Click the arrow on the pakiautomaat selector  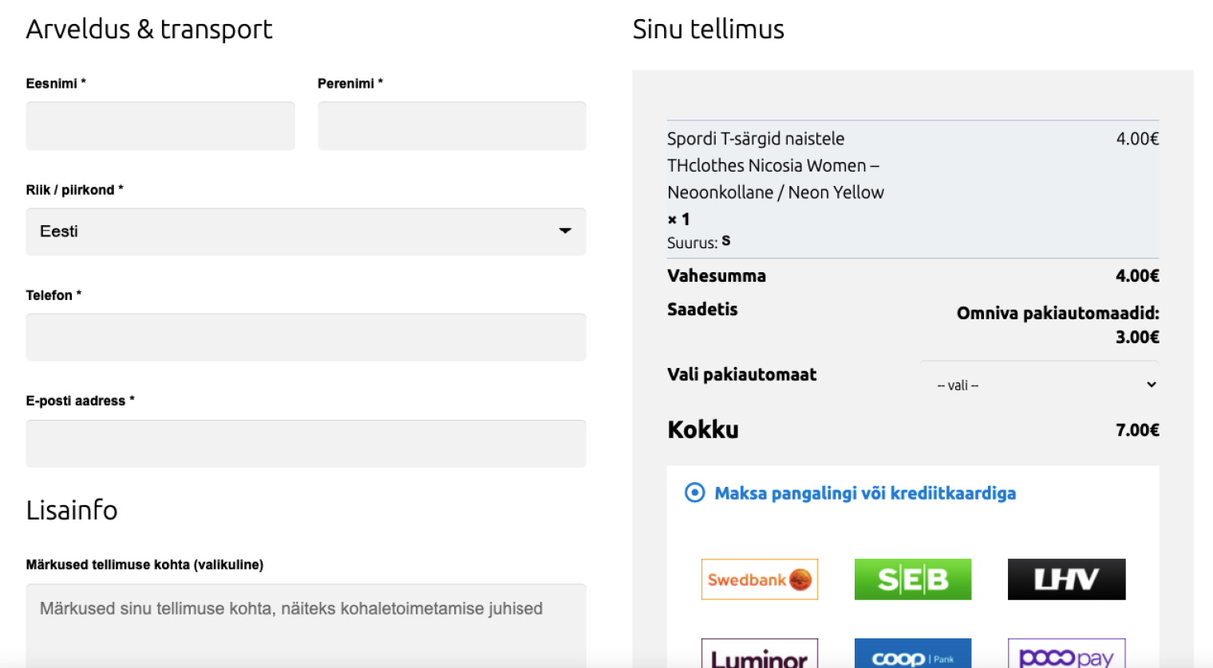1150,385
